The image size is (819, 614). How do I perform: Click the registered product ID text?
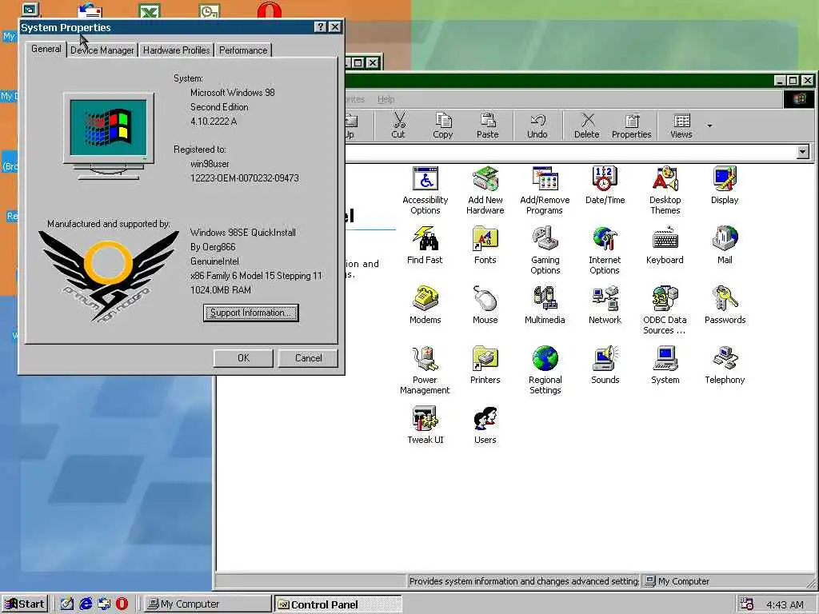coord(245,178)
